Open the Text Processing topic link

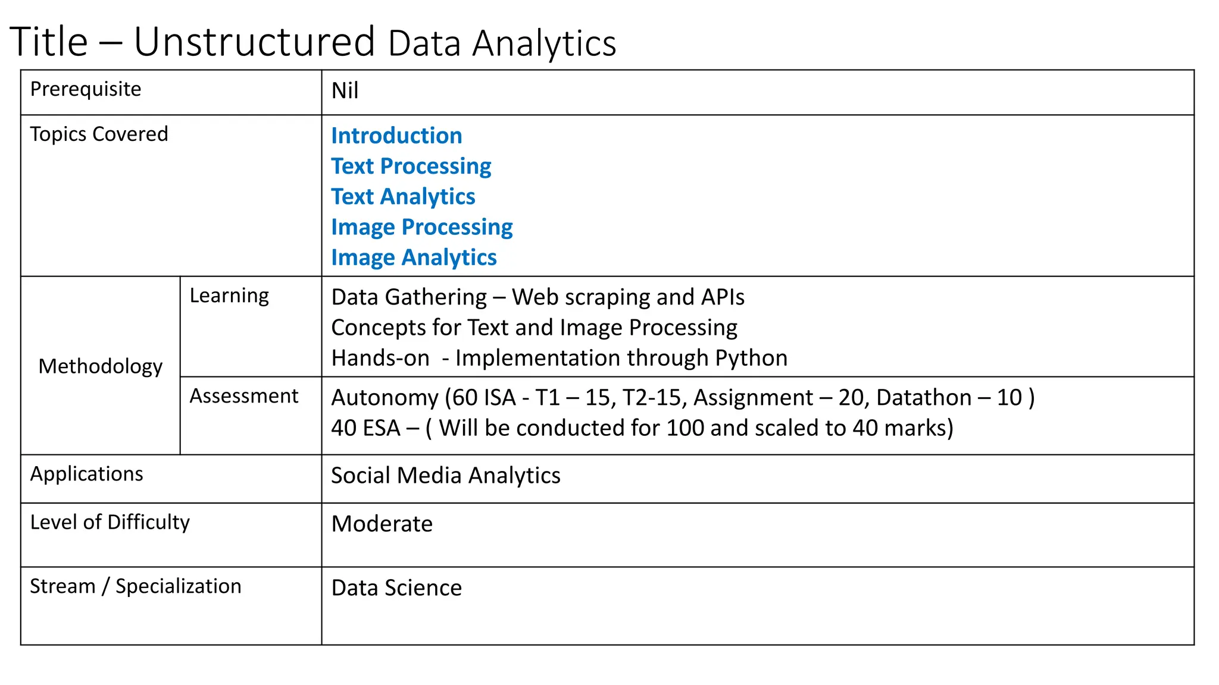(x=411, y=166)
